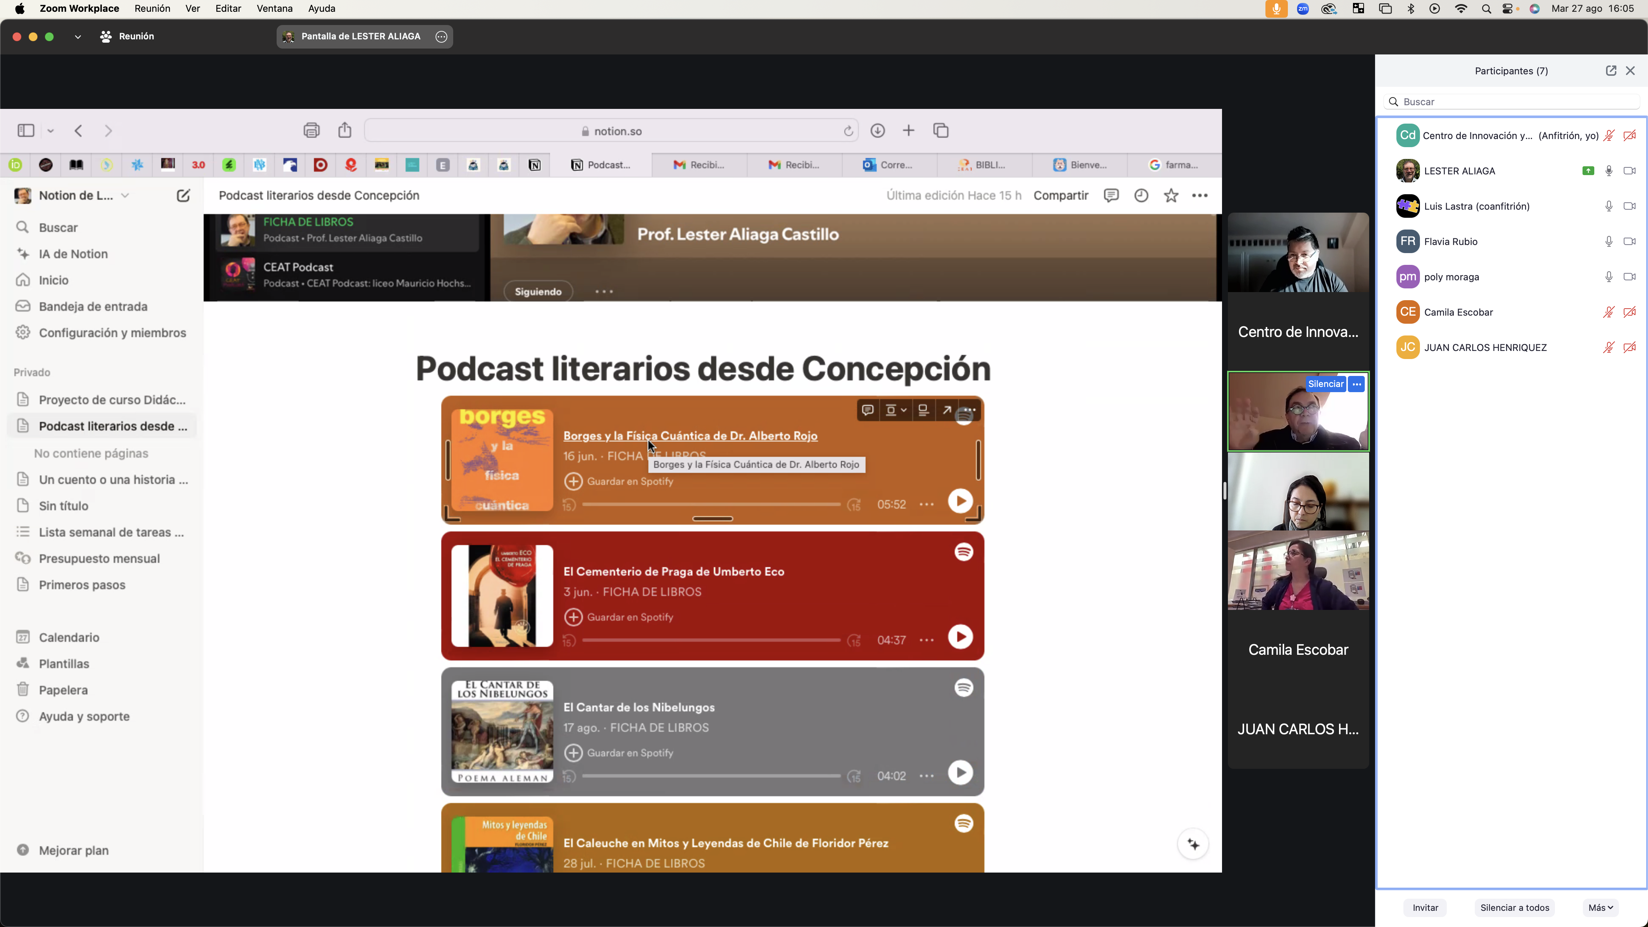Open embed in original via arrow icon

(947, 410)
